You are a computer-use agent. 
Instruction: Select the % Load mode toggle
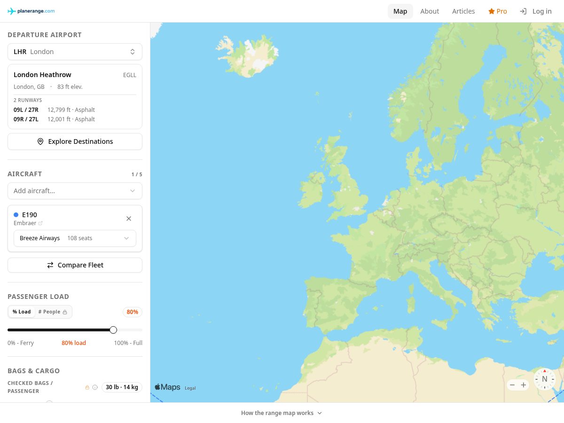pyautogui.click(x=22, y=312)
